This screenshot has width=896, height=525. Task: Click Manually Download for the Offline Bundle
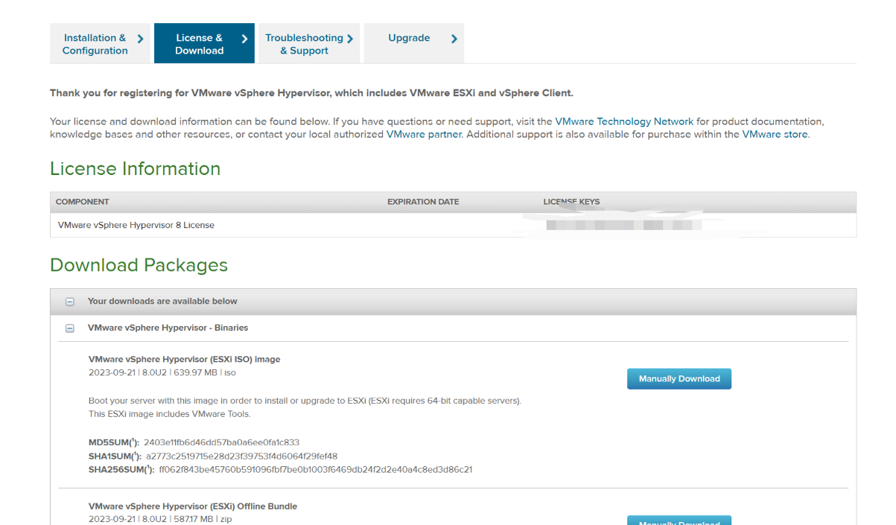pos(679,521)
